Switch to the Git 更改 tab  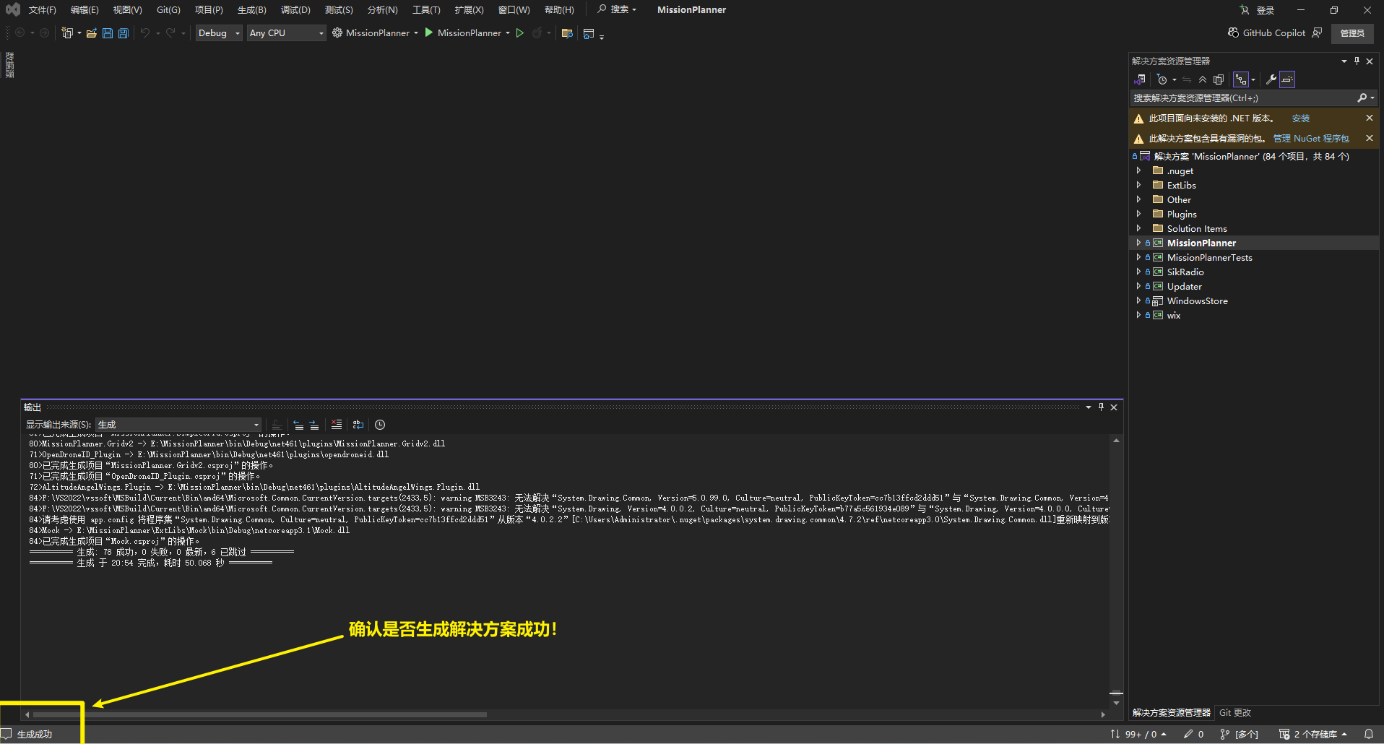pos(1235,712)
